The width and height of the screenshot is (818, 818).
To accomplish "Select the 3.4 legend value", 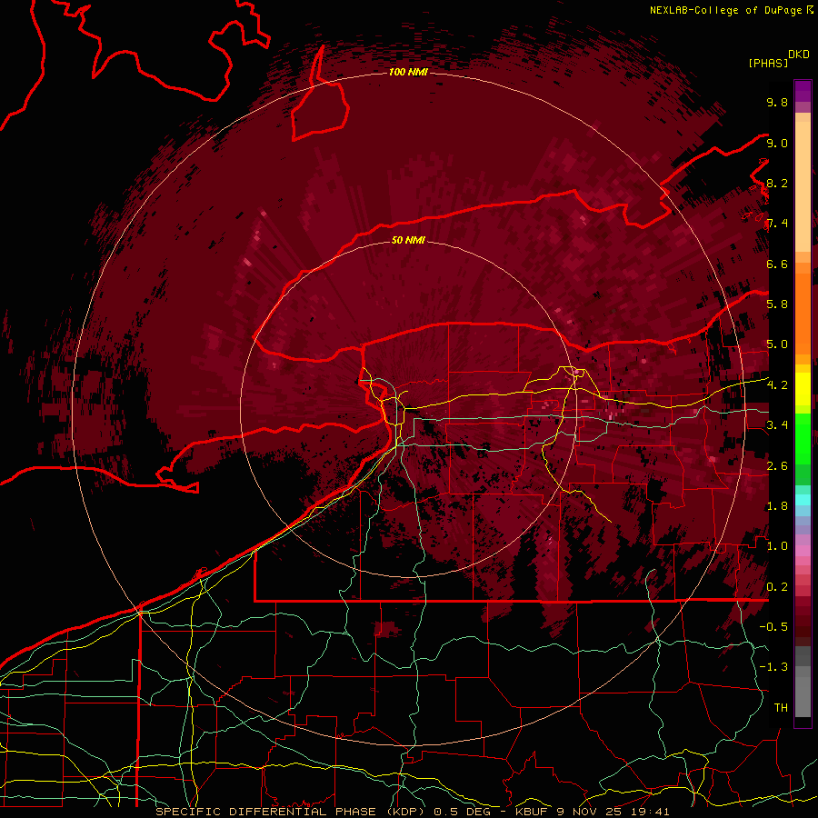I will tap(777, 425).
